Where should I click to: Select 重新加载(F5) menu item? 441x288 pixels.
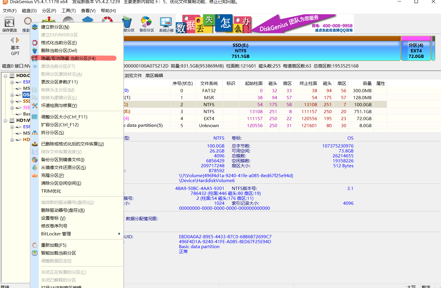point(54,245)
